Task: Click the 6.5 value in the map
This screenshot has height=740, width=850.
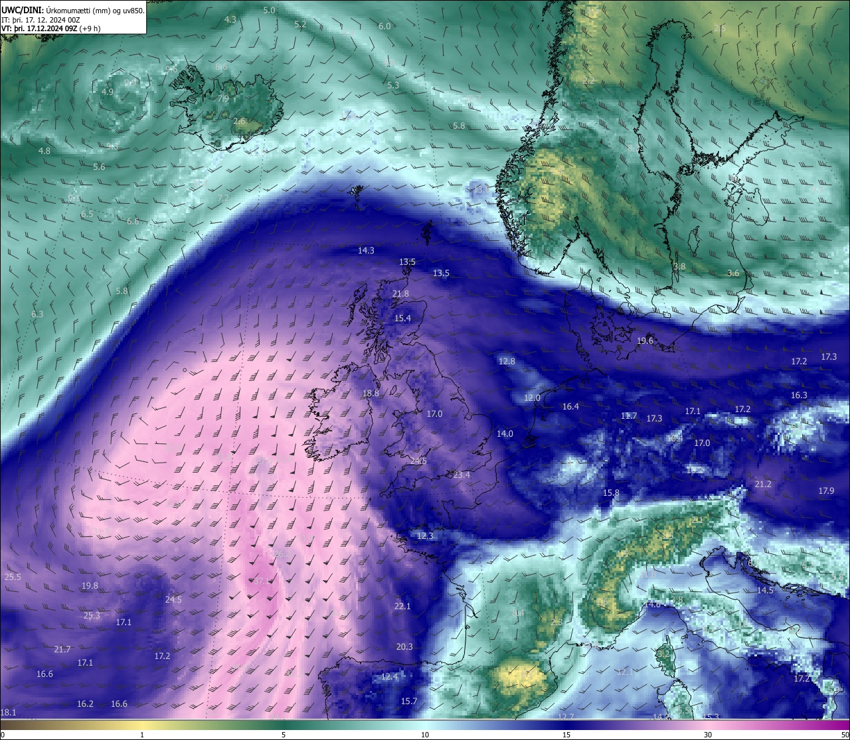Action: (87, 214)
